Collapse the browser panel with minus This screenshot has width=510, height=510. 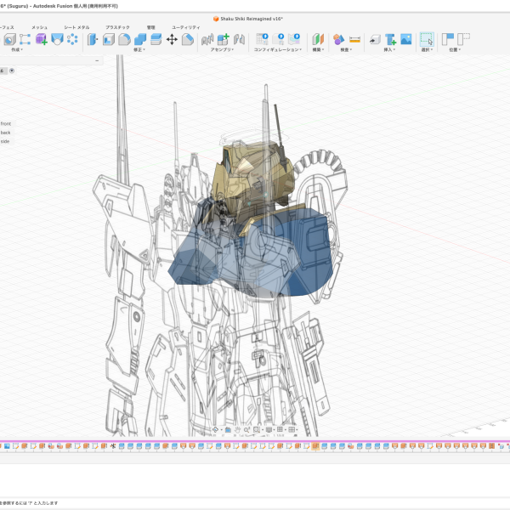97,60
